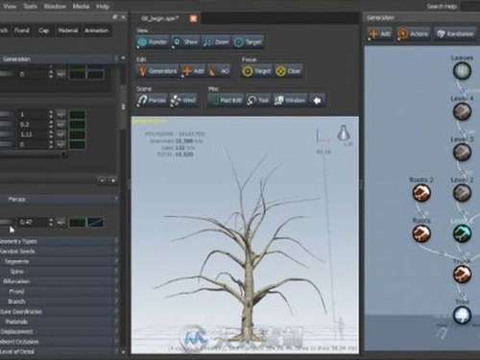Expand the Segments group
This screenshot has width=480, height=360.
click(x=60, y=261)
